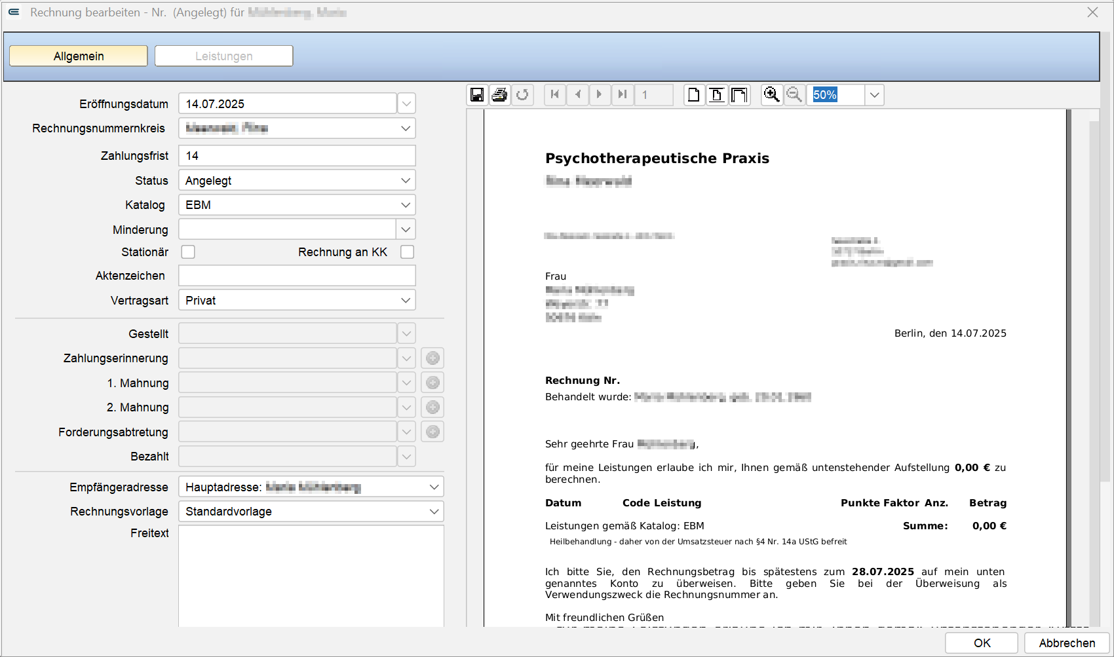Switch to the Allgemein tab

pyautogui.click(x=79, y=56)
